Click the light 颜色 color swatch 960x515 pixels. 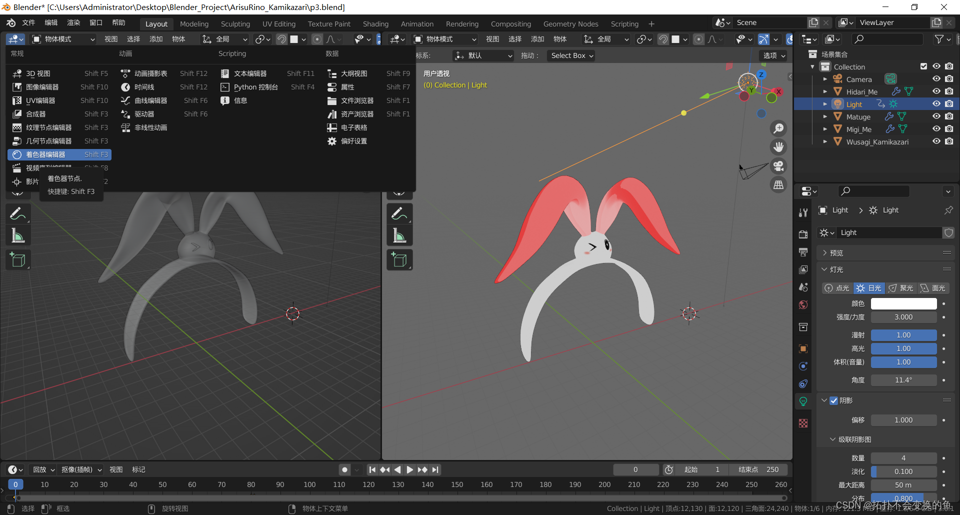pyautogui.click(x=903, y=303)
